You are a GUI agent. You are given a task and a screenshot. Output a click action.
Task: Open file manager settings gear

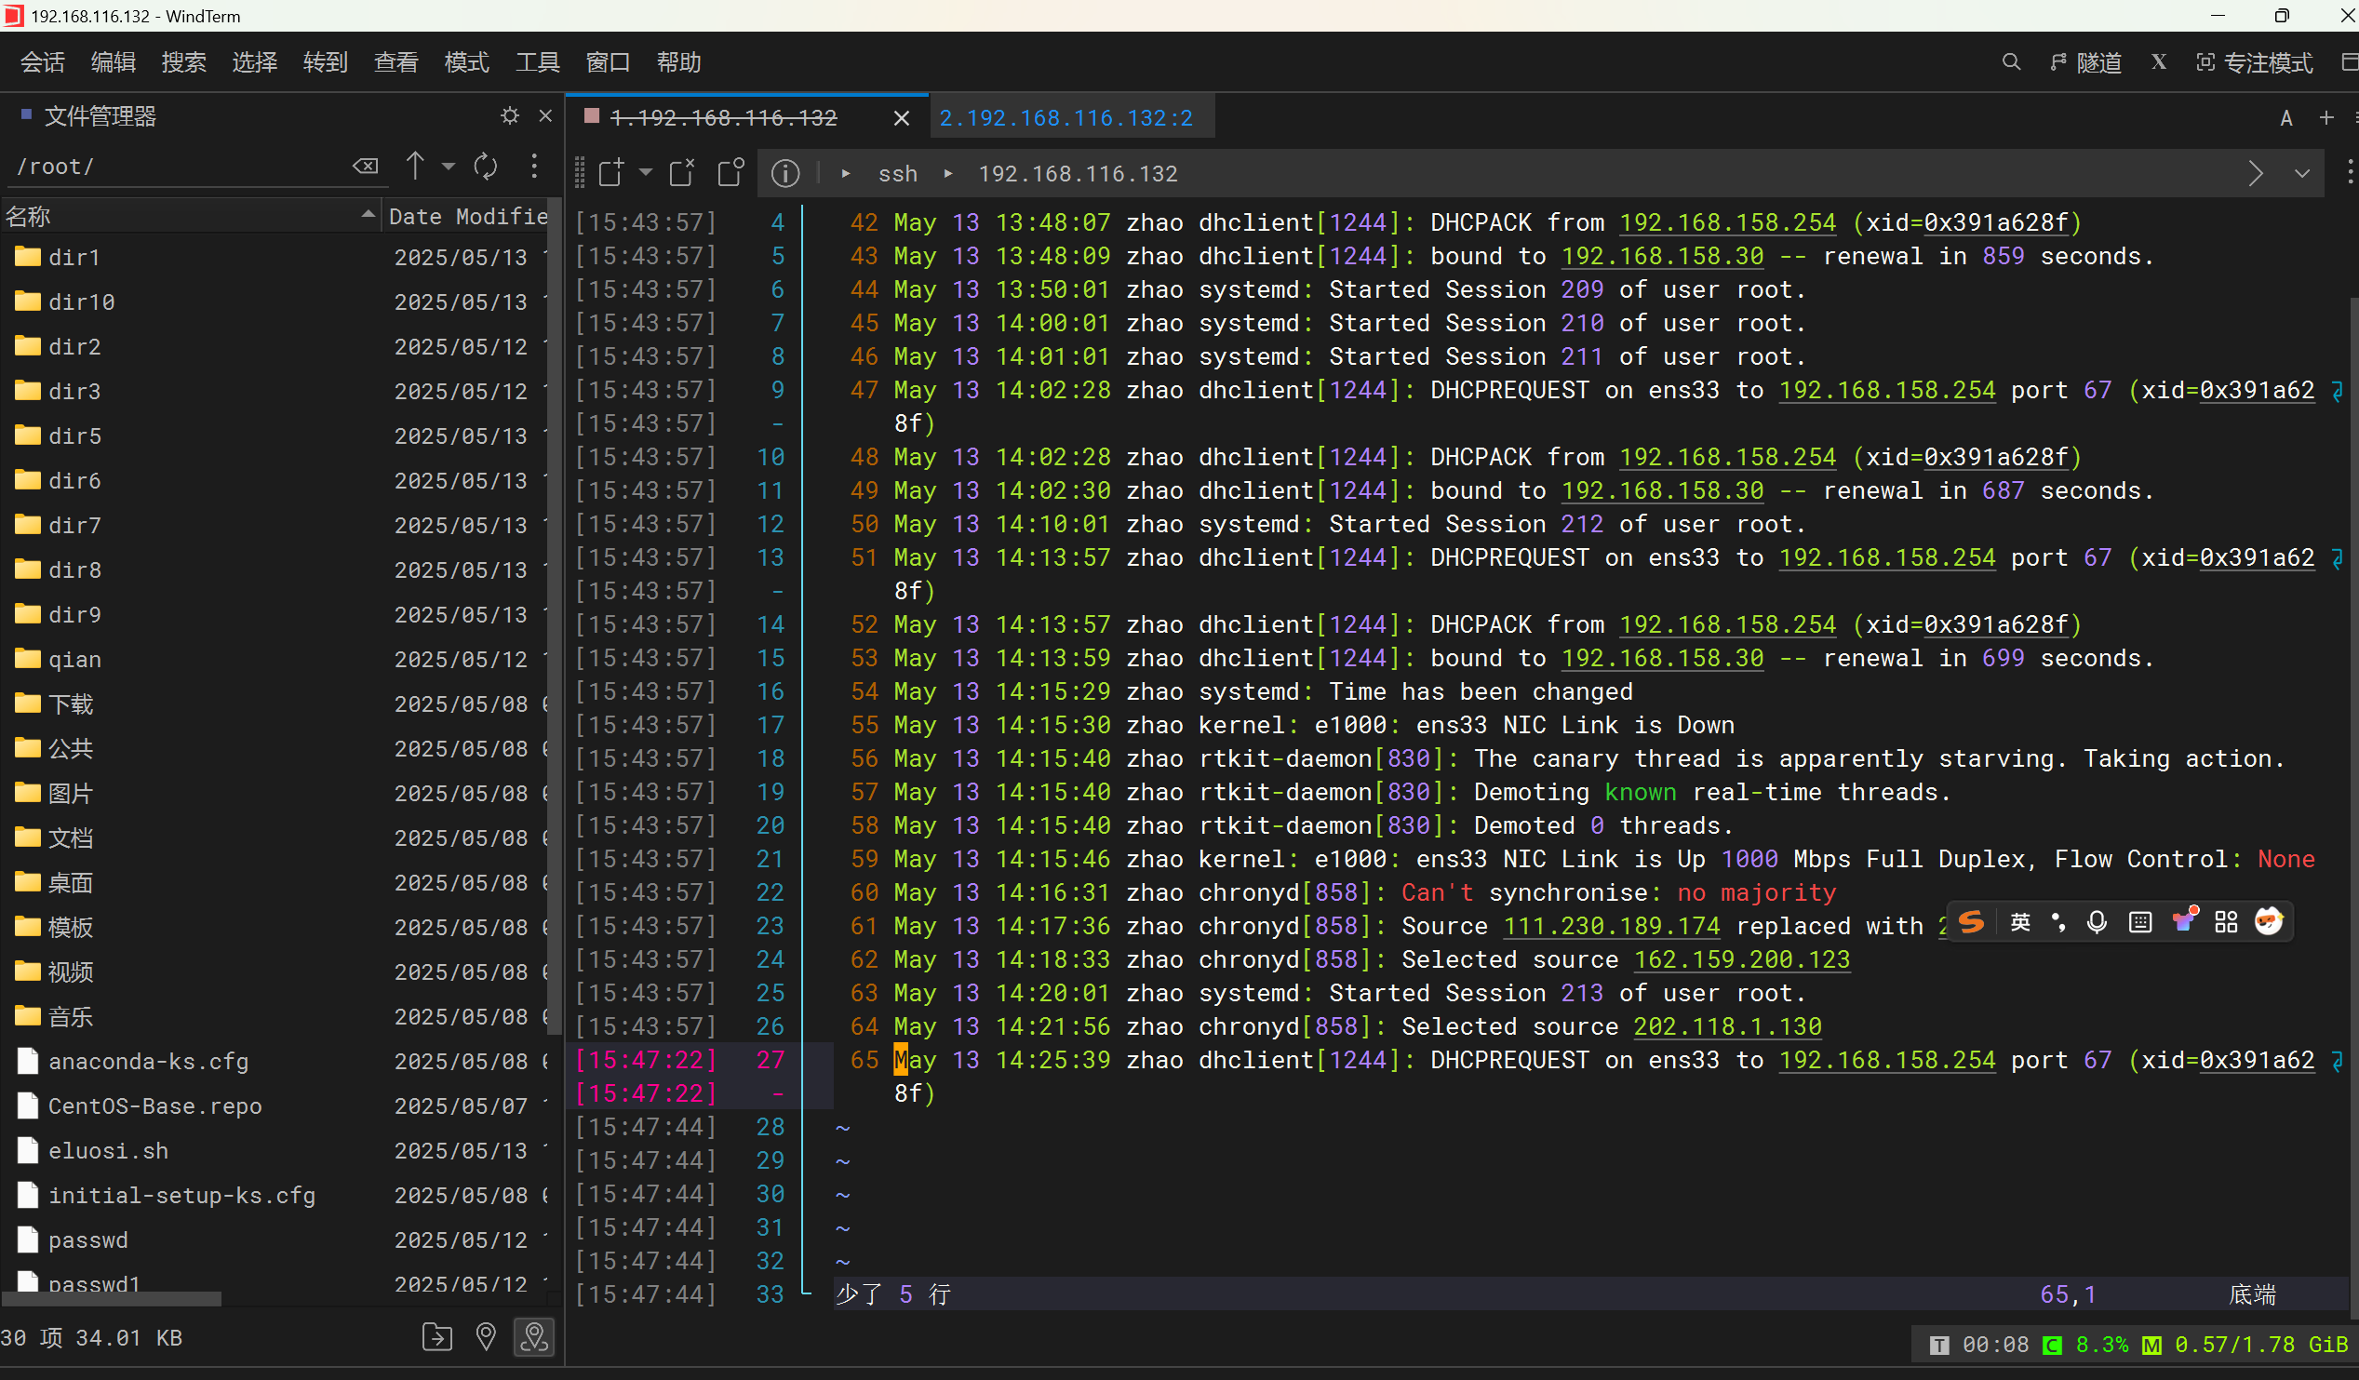(x=509, y=116)
